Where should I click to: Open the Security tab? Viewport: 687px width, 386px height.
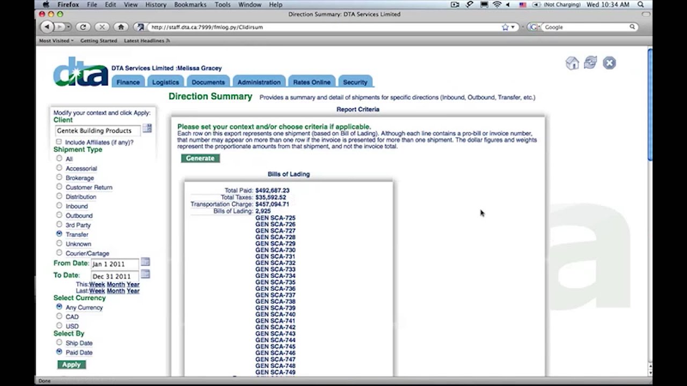coord(355,82)
